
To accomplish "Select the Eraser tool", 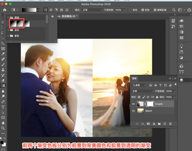I will point(3,81).
